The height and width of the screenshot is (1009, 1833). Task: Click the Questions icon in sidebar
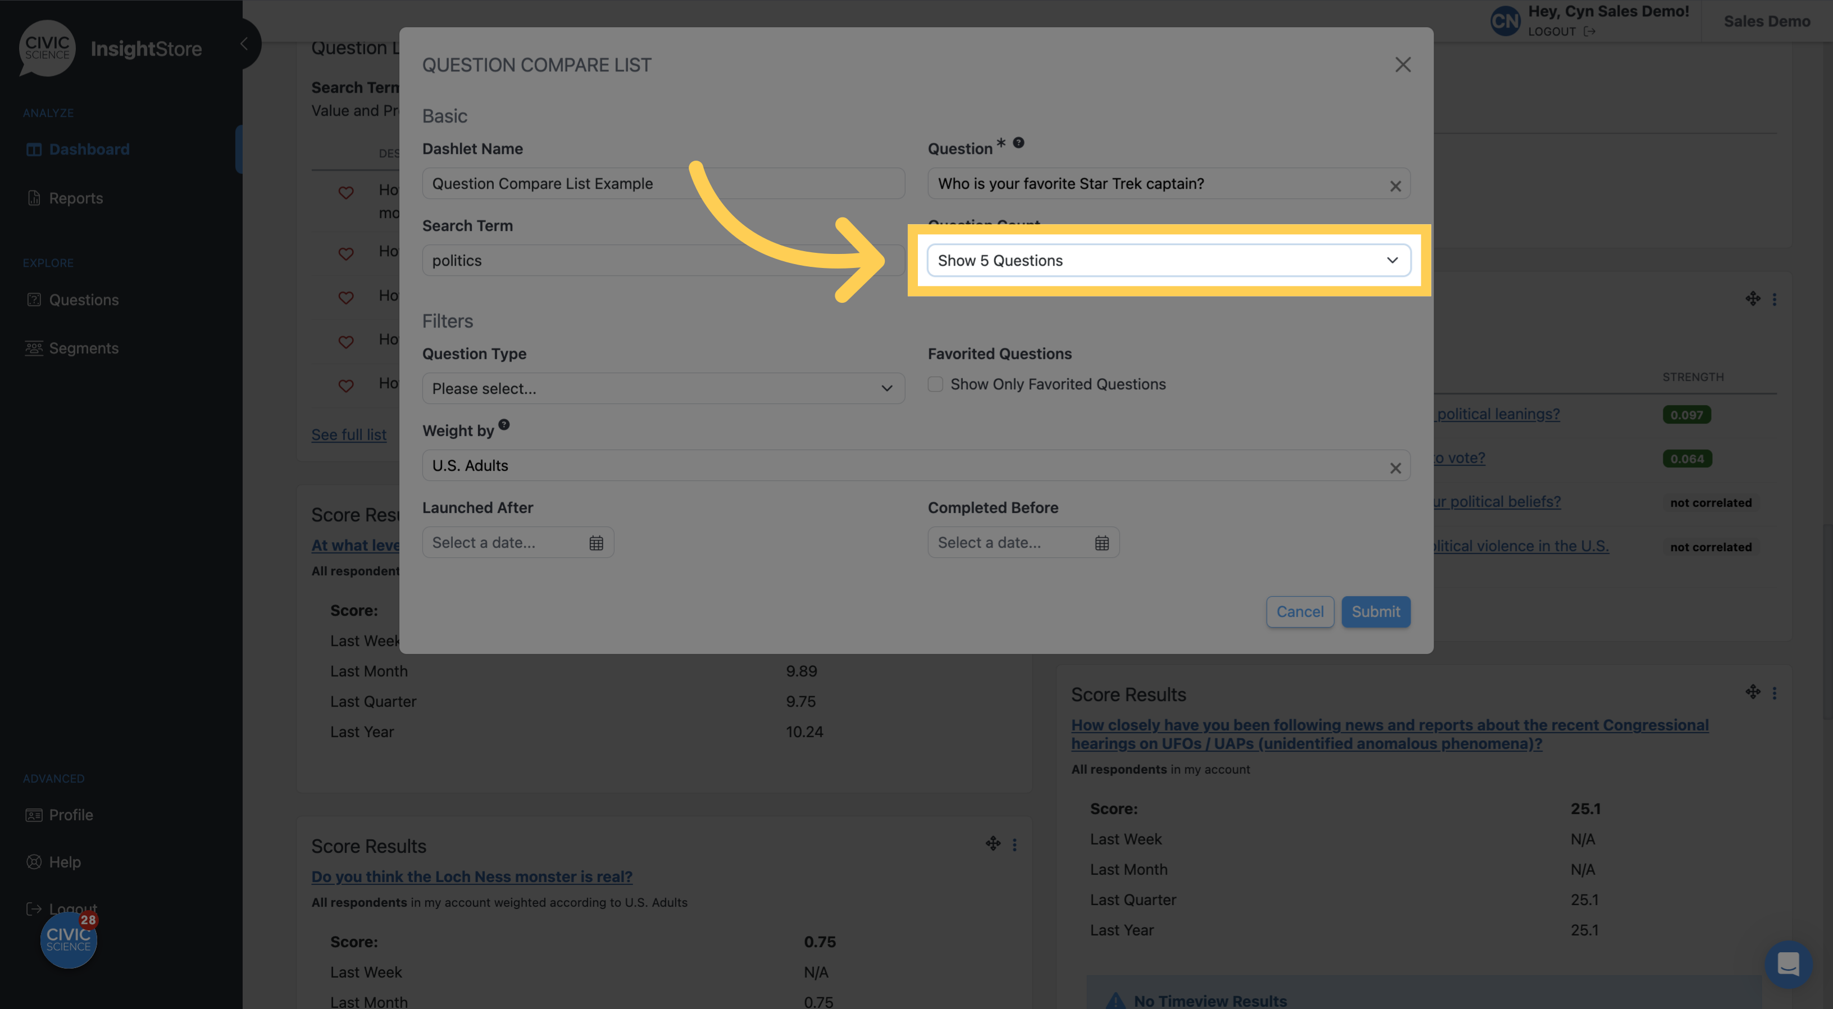click(x=34, y=298)
